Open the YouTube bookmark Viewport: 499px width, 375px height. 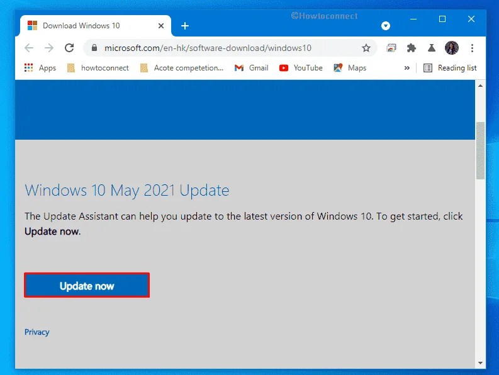tap(301, 68)
